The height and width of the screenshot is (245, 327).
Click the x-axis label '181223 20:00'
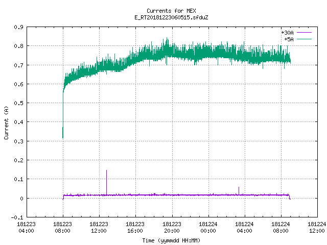[172, 228]
